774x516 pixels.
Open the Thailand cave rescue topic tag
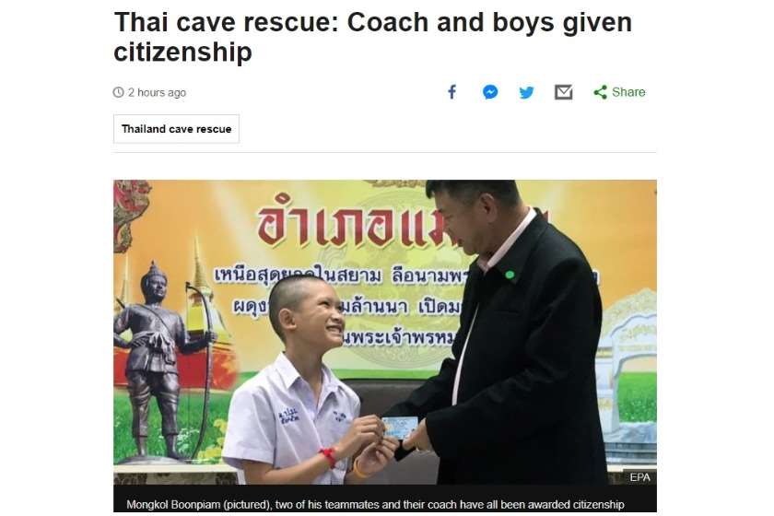point(176,129)
